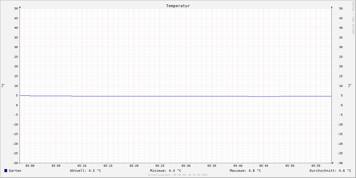Click the 05:45 time axis label
The image size is (356, 178).
(264, 166)
